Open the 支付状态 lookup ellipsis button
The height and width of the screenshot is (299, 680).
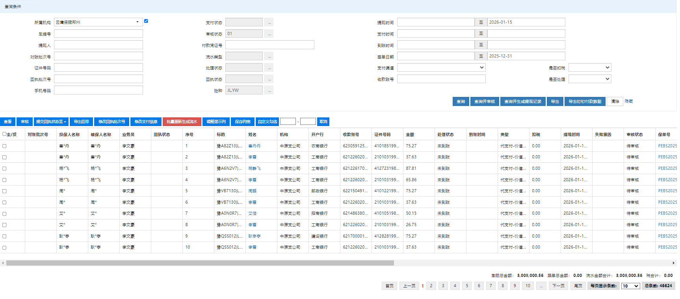point(269,22)
